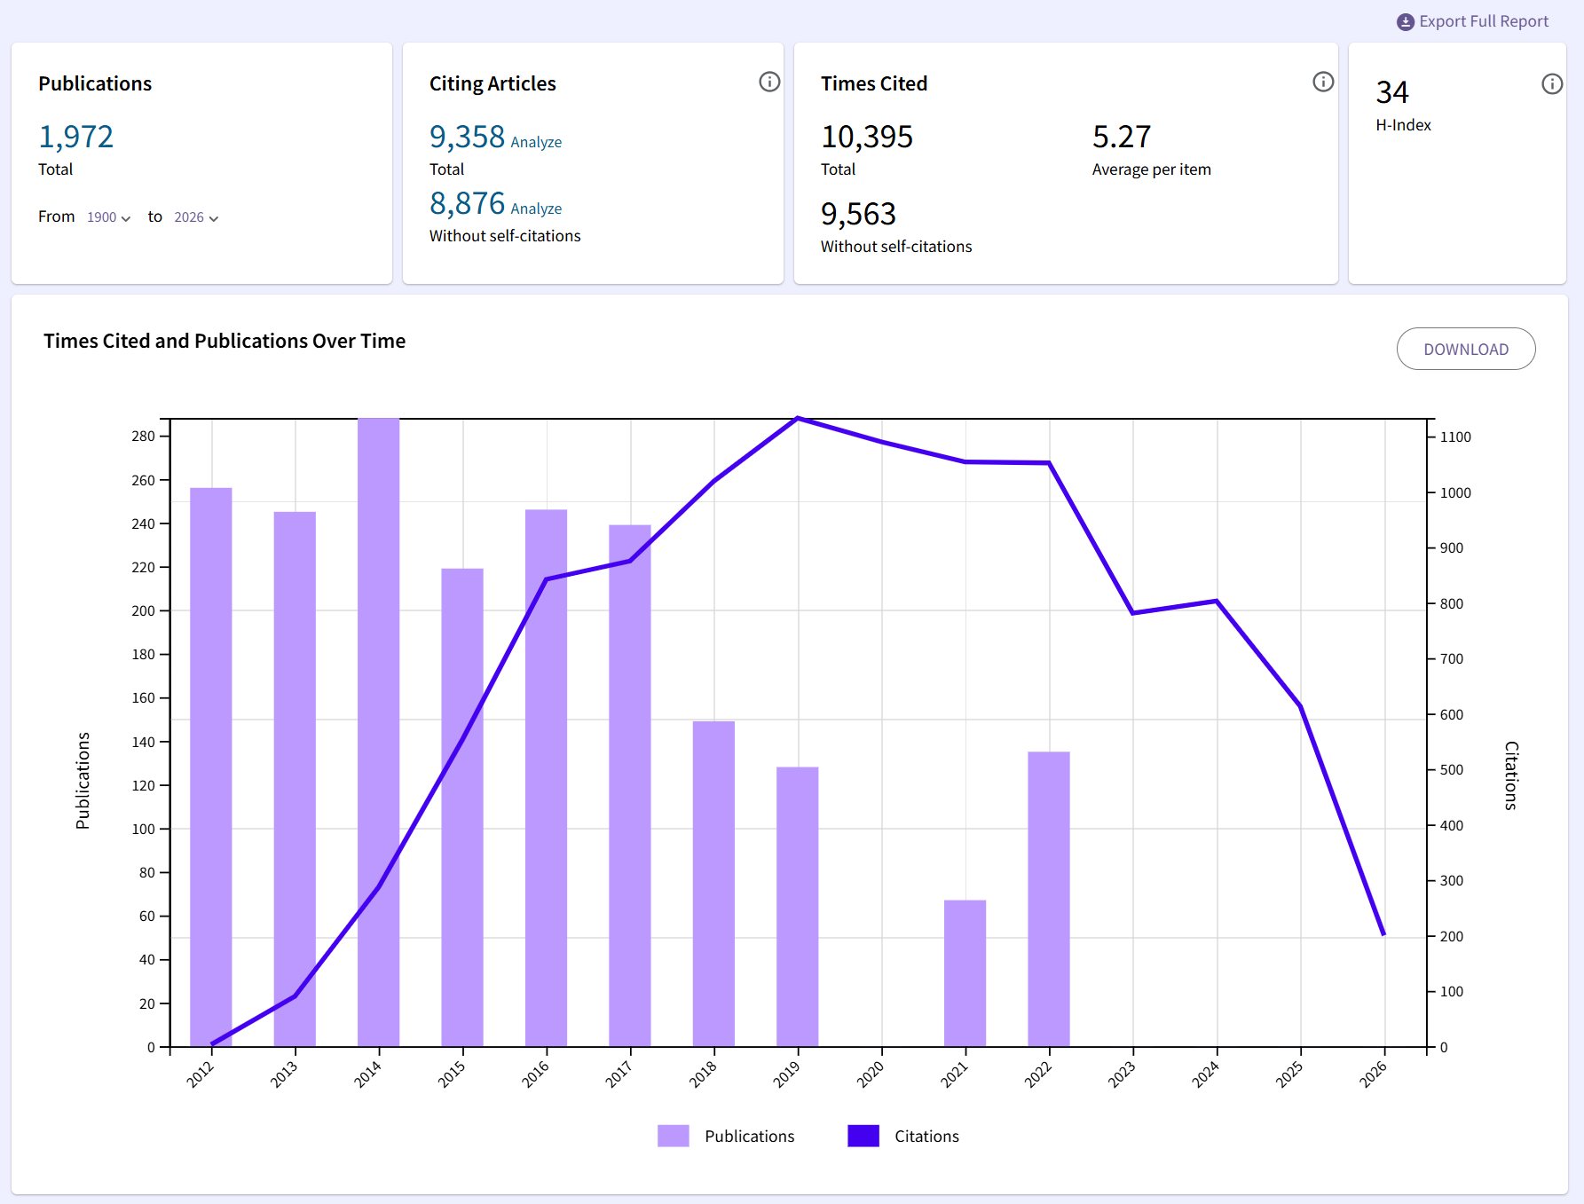The width and height of the screenshot is (1584, 1204).
Task: Click the 2023 x-axis year label
Action: (1122, 1074)
